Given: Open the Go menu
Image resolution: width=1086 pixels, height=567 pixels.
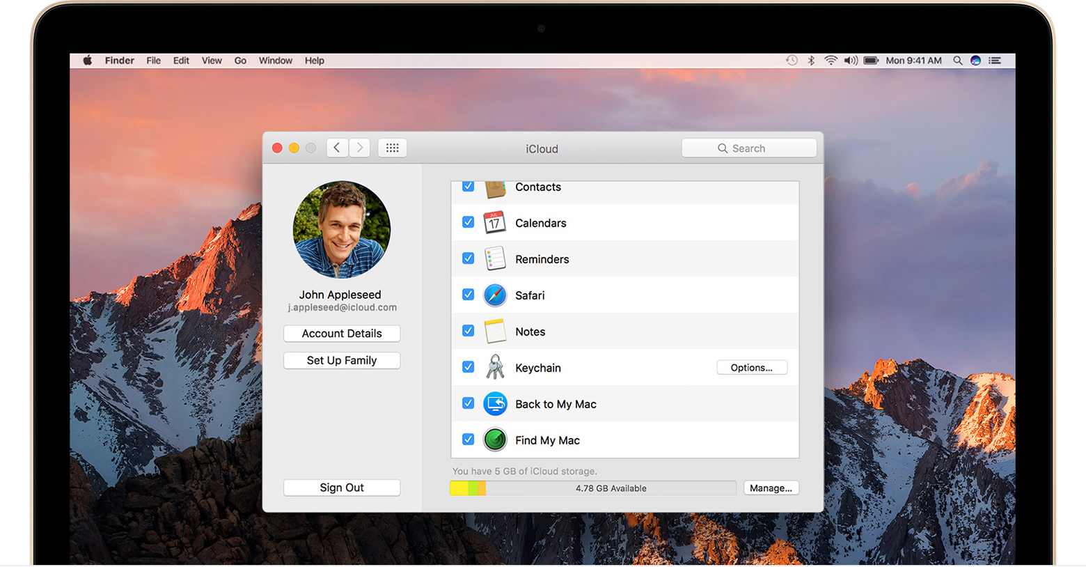Looking at the screenshot, I should (x=240, y=61).
